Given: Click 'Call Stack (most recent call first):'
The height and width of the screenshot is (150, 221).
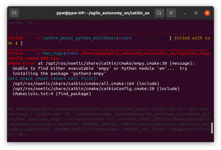Looking at the screenshot, I should point(53,79).
